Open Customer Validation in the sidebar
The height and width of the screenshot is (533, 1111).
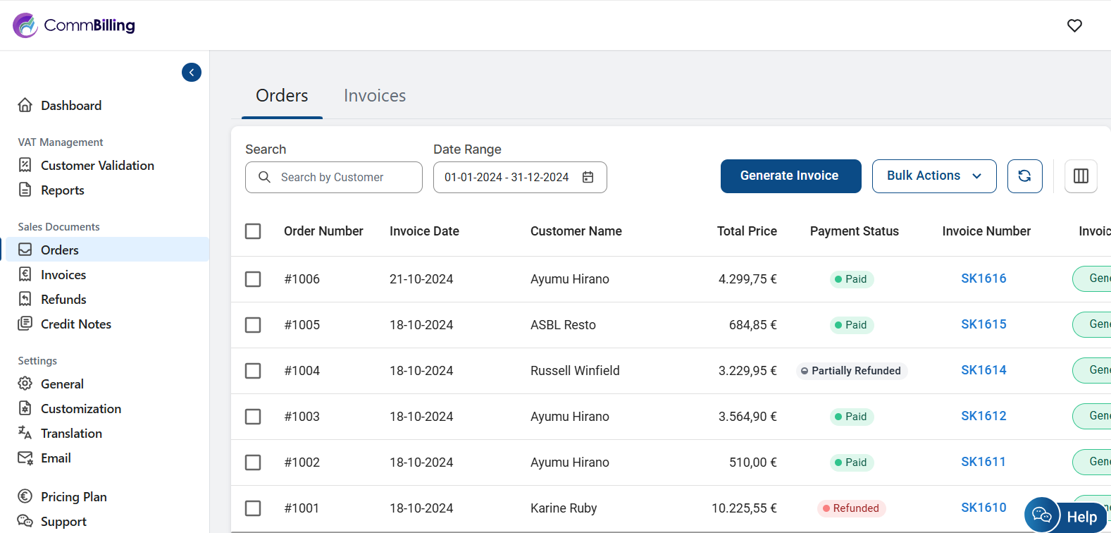coord(97,166)
